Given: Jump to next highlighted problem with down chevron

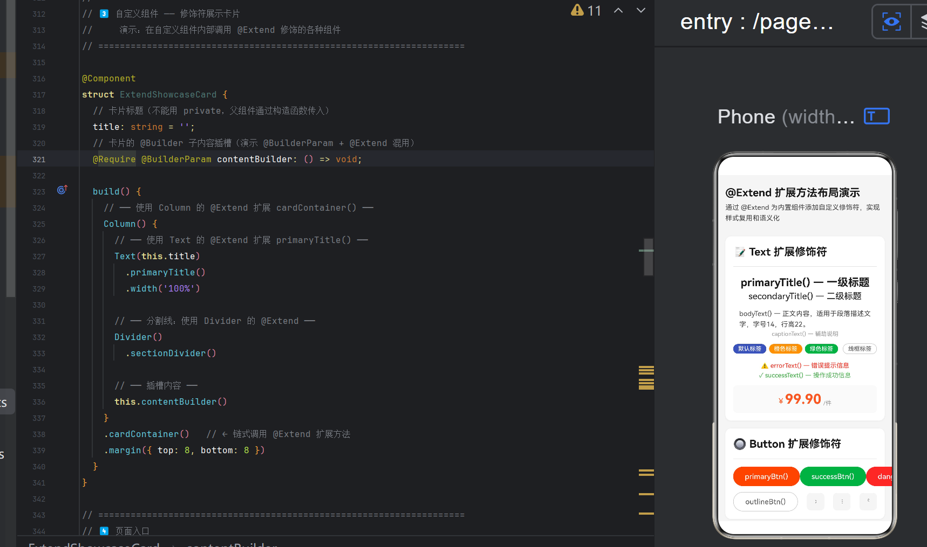Looking at the screenshot, I should (x=641, y=10).
